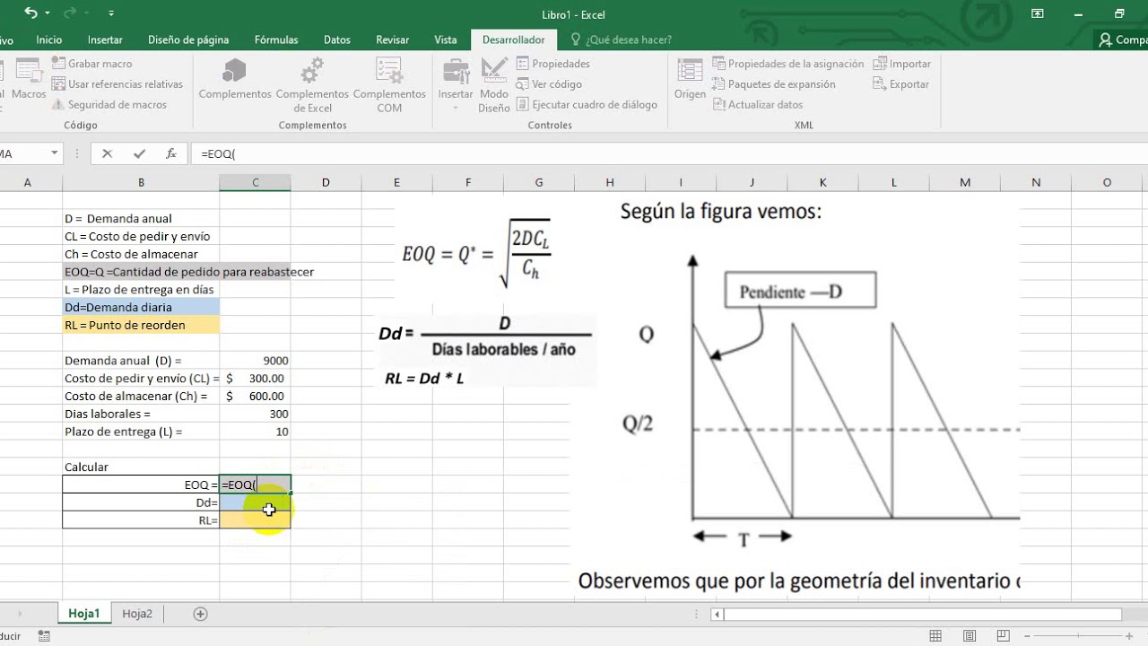This screenshot has height=646, width=1148.
Task: Open the Datos tab
Action: pyautogui.click(x=337, y=39)
